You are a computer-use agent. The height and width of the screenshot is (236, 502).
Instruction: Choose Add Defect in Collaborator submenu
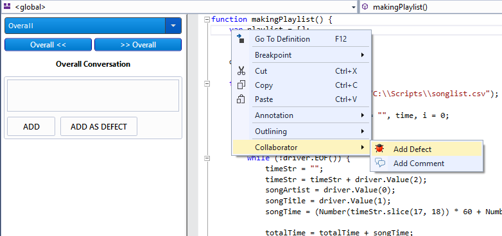point(426,149)
